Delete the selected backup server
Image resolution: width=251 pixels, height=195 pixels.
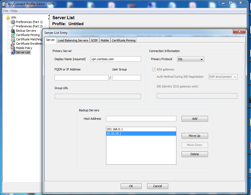194,154
